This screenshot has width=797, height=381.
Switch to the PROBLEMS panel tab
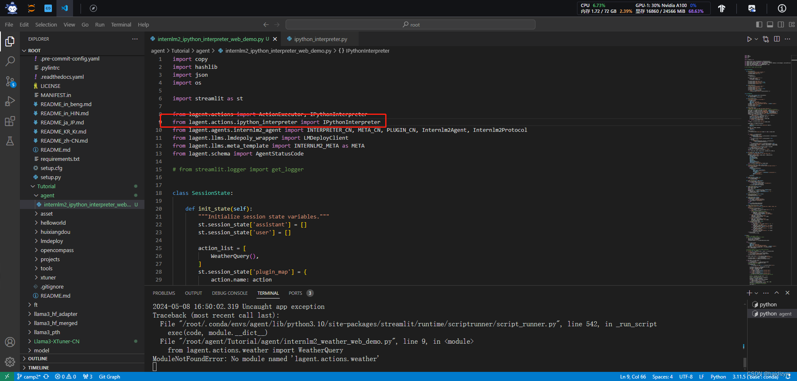click(164, 293)
